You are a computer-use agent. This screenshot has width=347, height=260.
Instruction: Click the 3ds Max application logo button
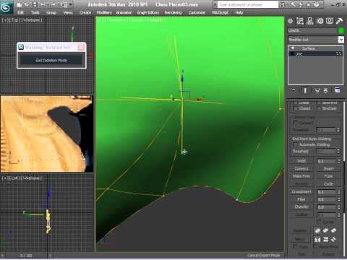point(6,7)
